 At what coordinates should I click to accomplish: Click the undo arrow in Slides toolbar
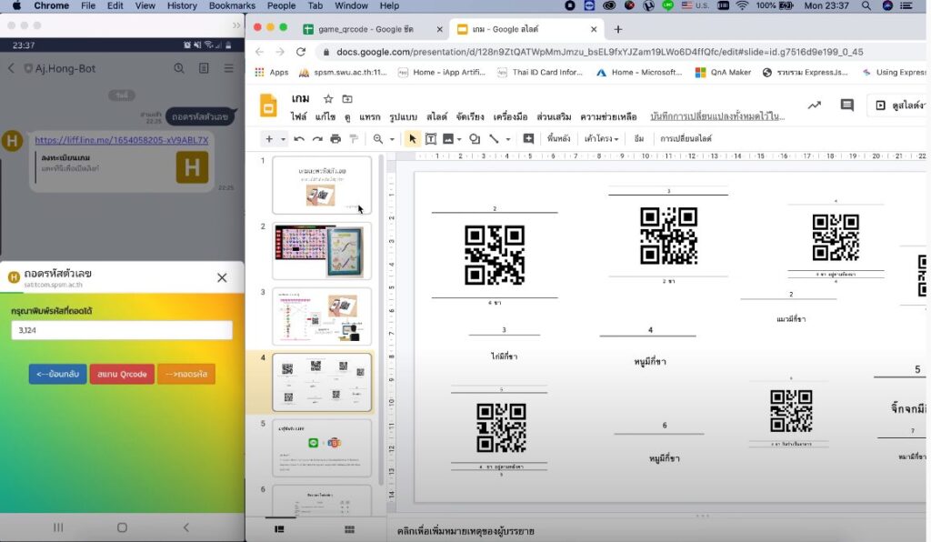(299, 139)
